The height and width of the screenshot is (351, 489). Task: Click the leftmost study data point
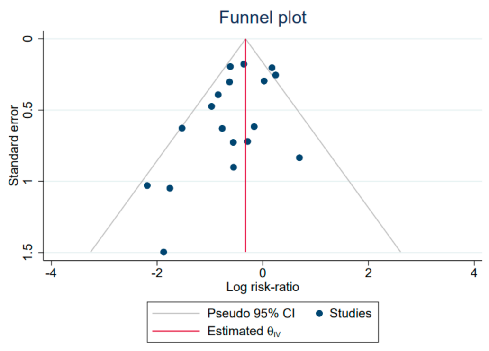pyautogui.click(x=147, y=185)
